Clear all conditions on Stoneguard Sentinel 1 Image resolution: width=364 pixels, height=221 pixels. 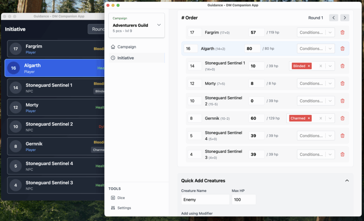coord(321,66)
